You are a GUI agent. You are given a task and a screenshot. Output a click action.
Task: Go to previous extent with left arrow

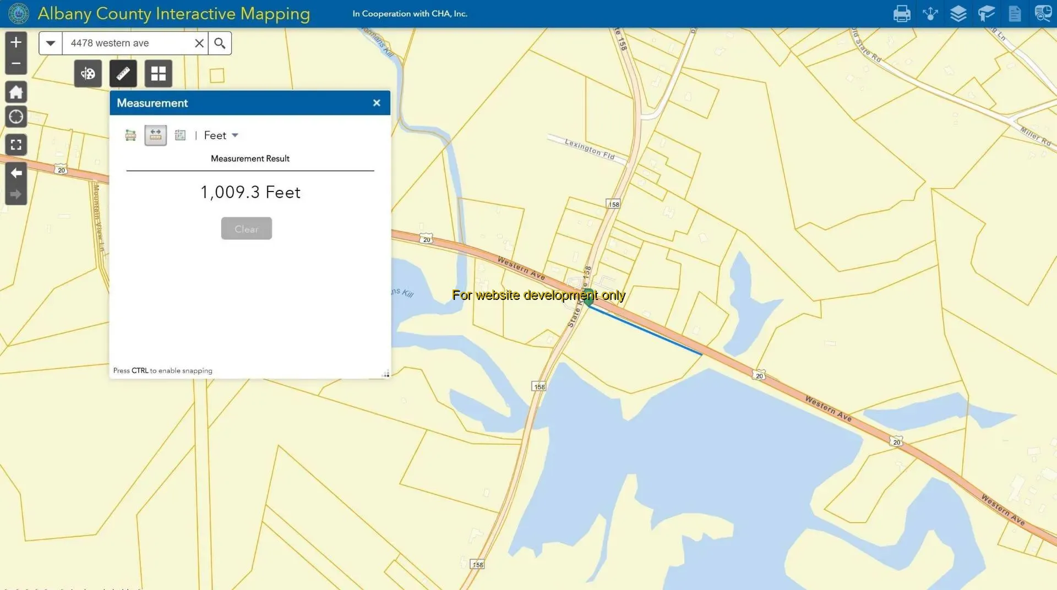(16, 173)
